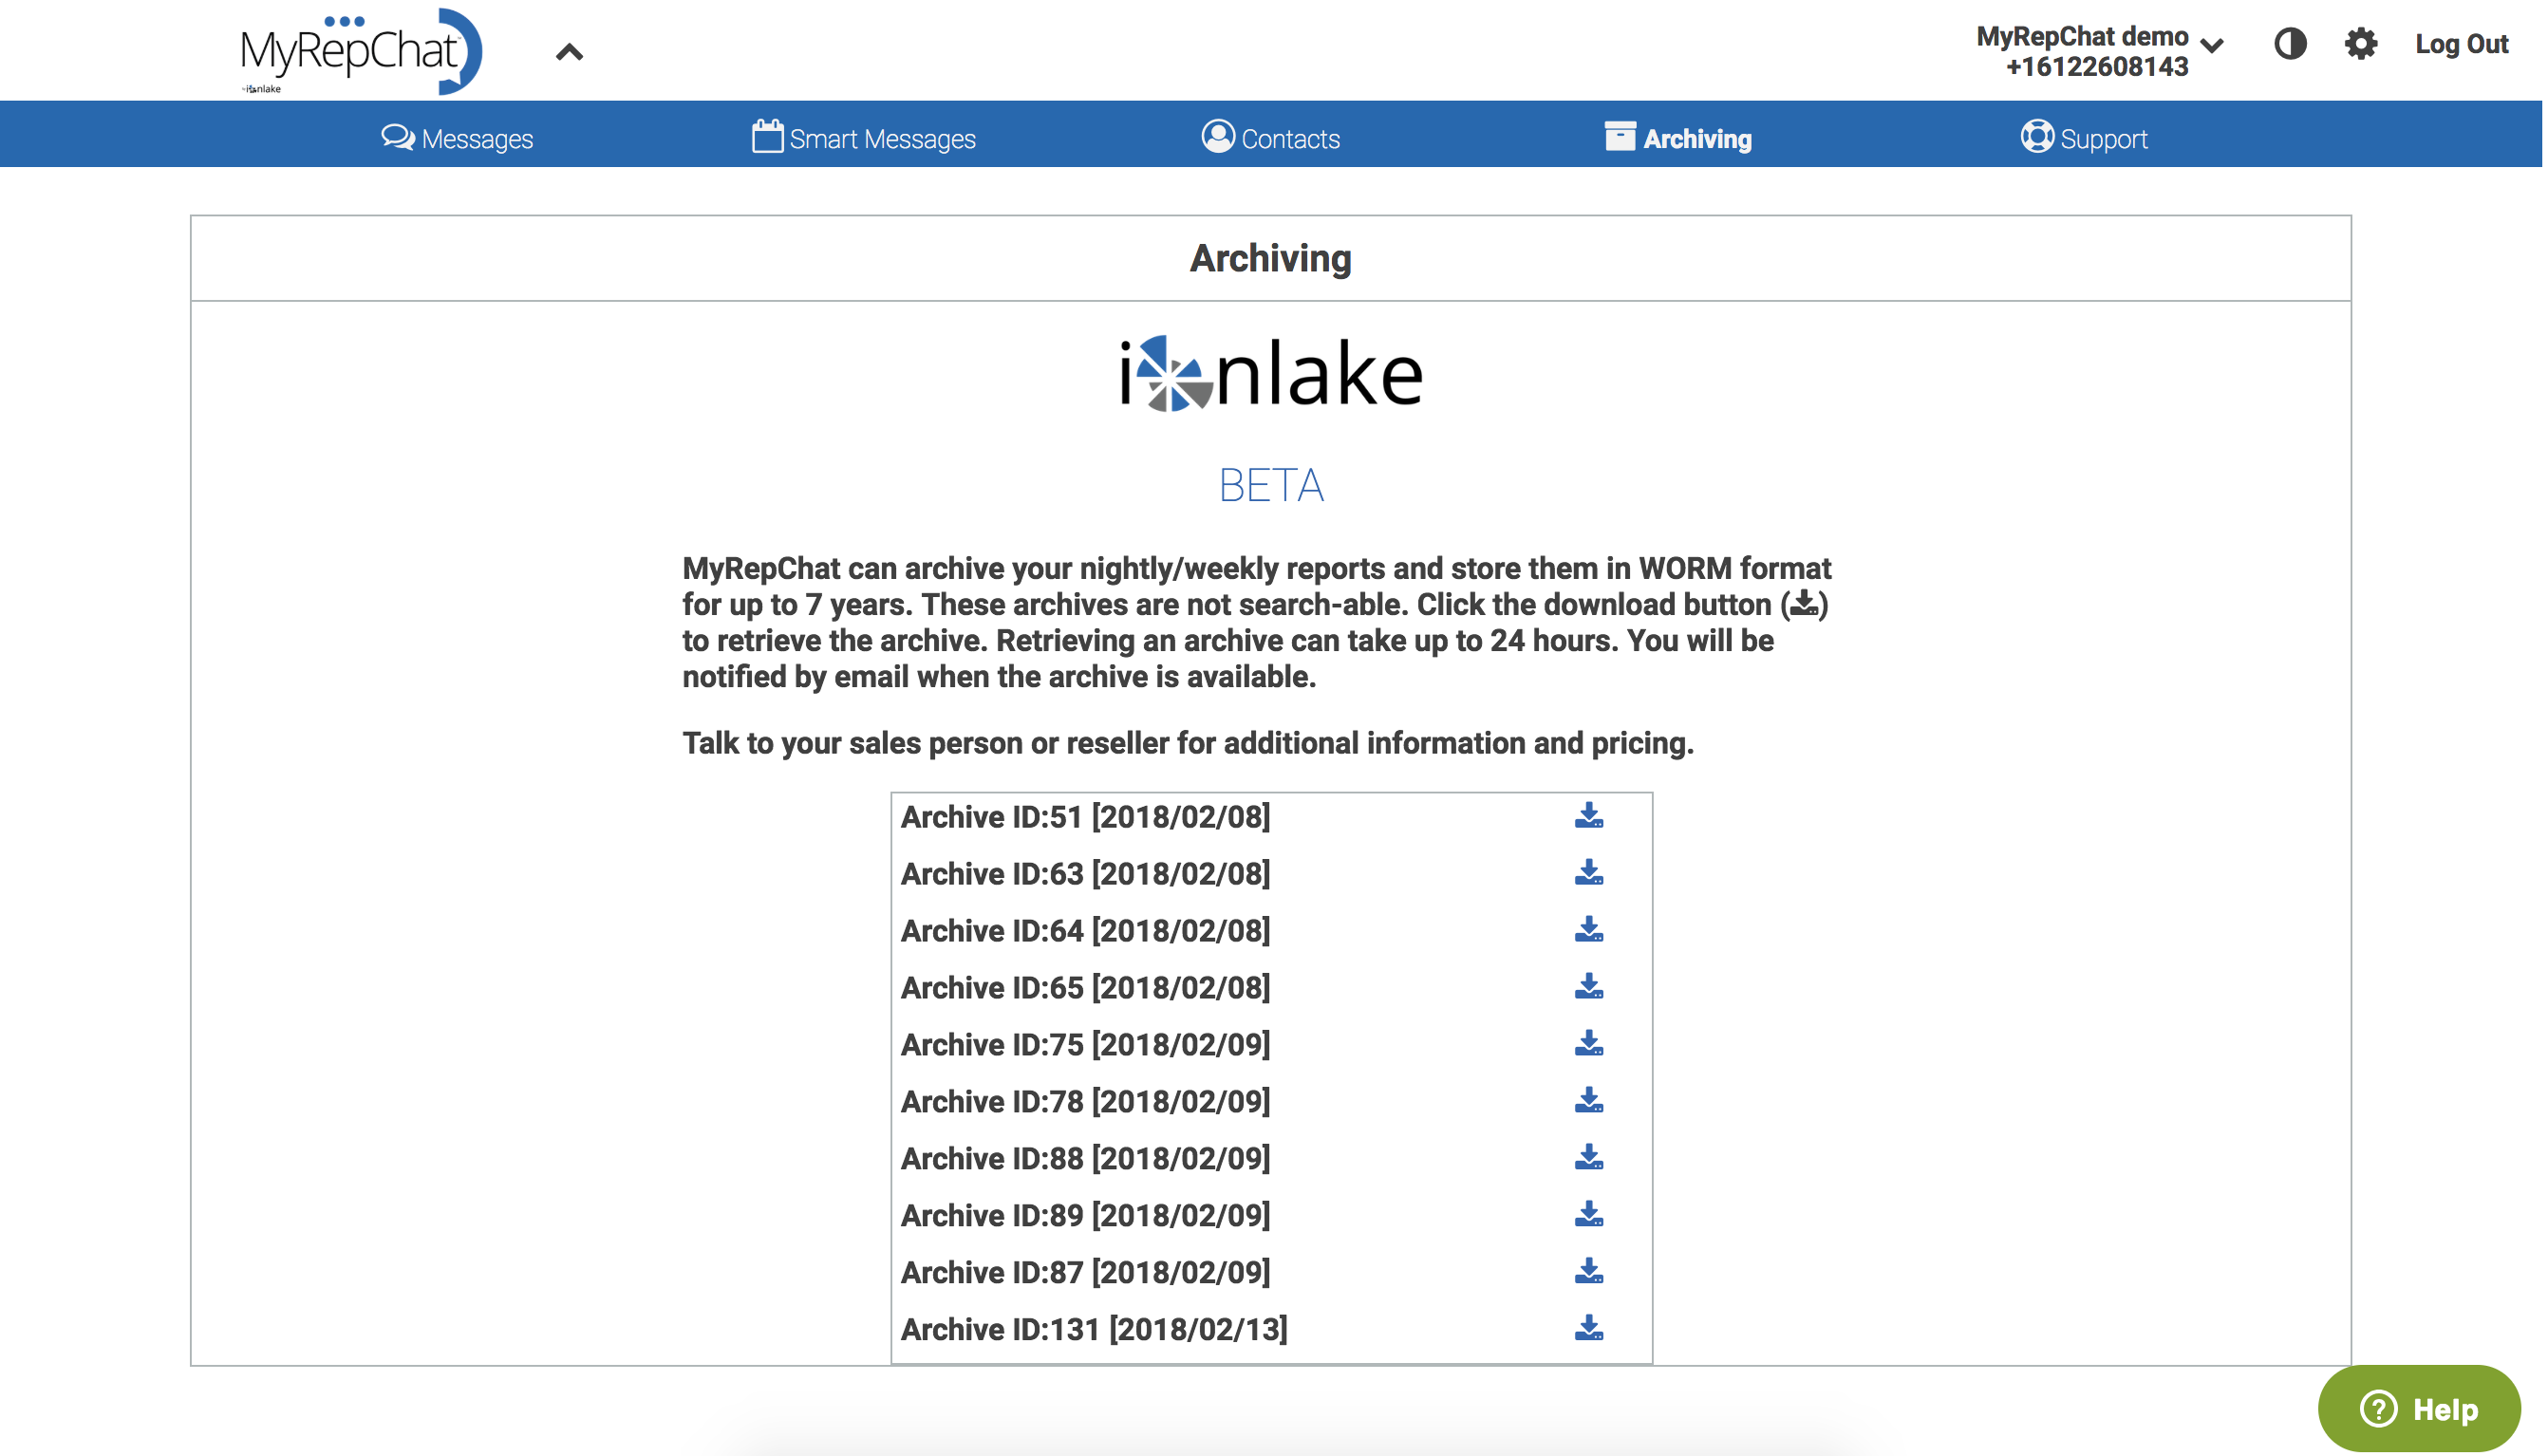Download archive ID:65
Viewport: 2548px width, 1456px height.
click(1591, 988)
